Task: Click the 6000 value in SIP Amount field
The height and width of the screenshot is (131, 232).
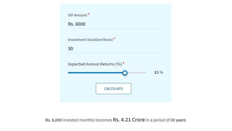Action: (80, 24)
